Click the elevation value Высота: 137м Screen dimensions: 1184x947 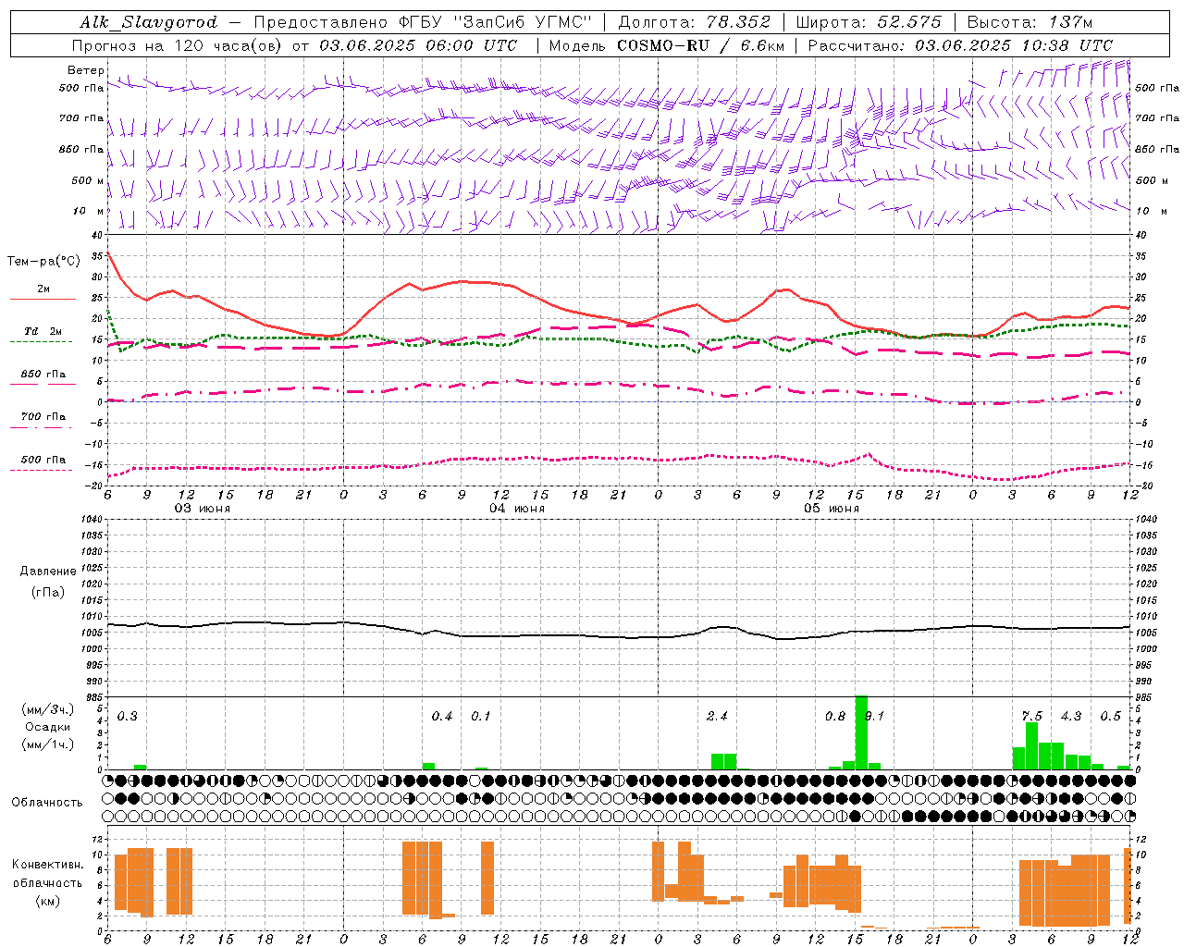click(1030, 22)
